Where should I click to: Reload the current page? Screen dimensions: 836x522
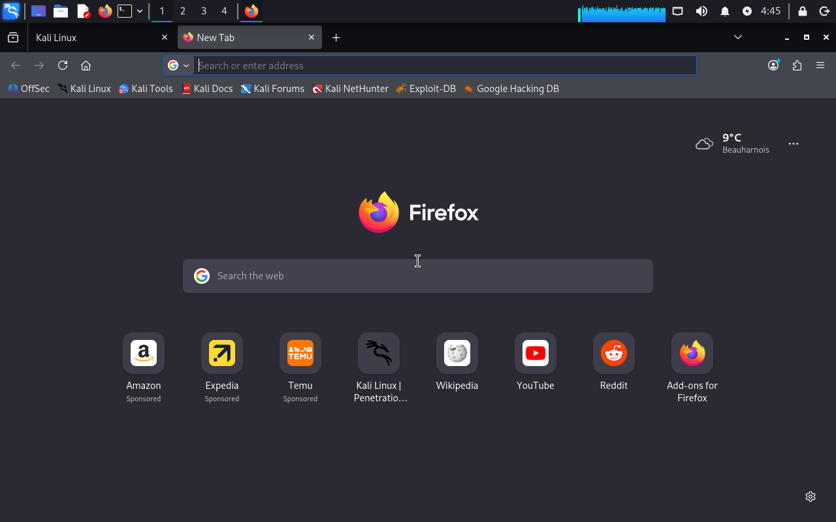(63, 65)
